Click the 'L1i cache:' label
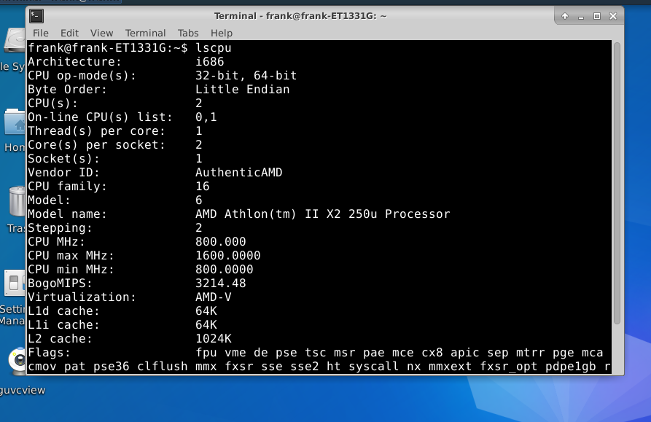The width and height of the screenshot is (651, 422). click(x=63, y=325)
